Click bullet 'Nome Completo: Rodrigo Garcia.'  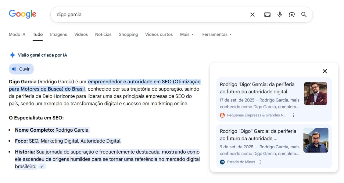click(x=52, y=130)
